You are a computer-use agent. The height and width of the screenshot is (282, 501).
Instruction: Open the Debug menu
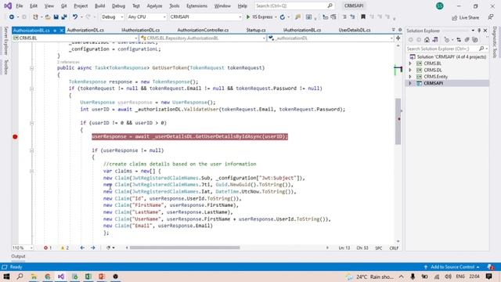pyautogui.click(x=118, y=5)
